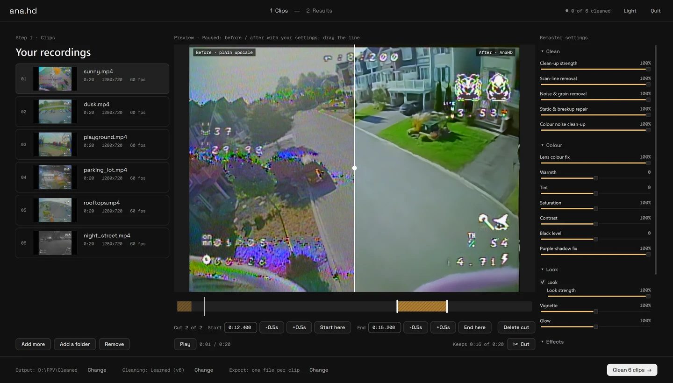The height and width of the screenshot is (383, 673).
Task: Switch to Light theme
Action: pos(630,11)
